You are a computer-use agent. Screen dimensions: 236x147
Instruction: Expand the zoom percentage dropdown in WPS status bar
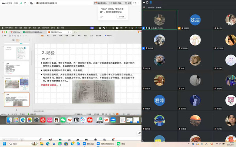(129, 114)
